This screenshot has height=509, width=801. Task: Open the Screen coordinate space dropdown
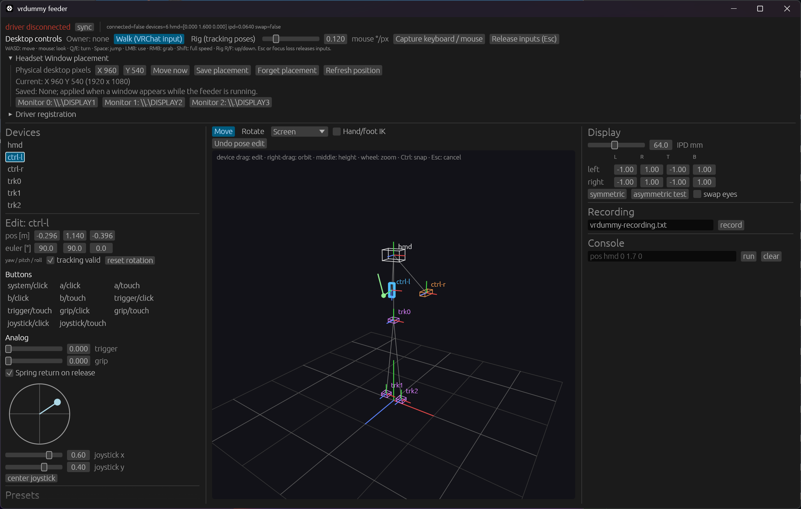(x=299, y=132)
